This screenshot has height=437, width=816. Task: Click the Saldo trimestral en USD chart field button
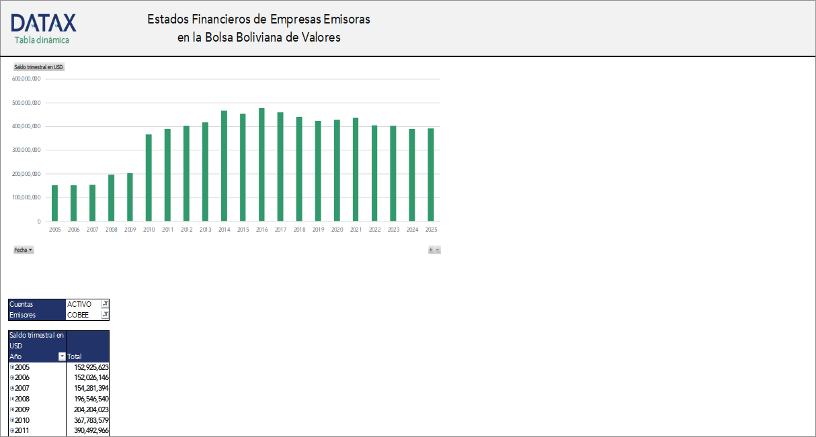(x=37, y=66)
